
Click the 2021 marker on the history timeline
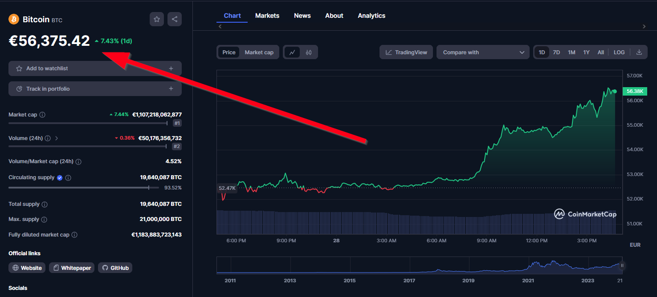click(x=528, y=281)
